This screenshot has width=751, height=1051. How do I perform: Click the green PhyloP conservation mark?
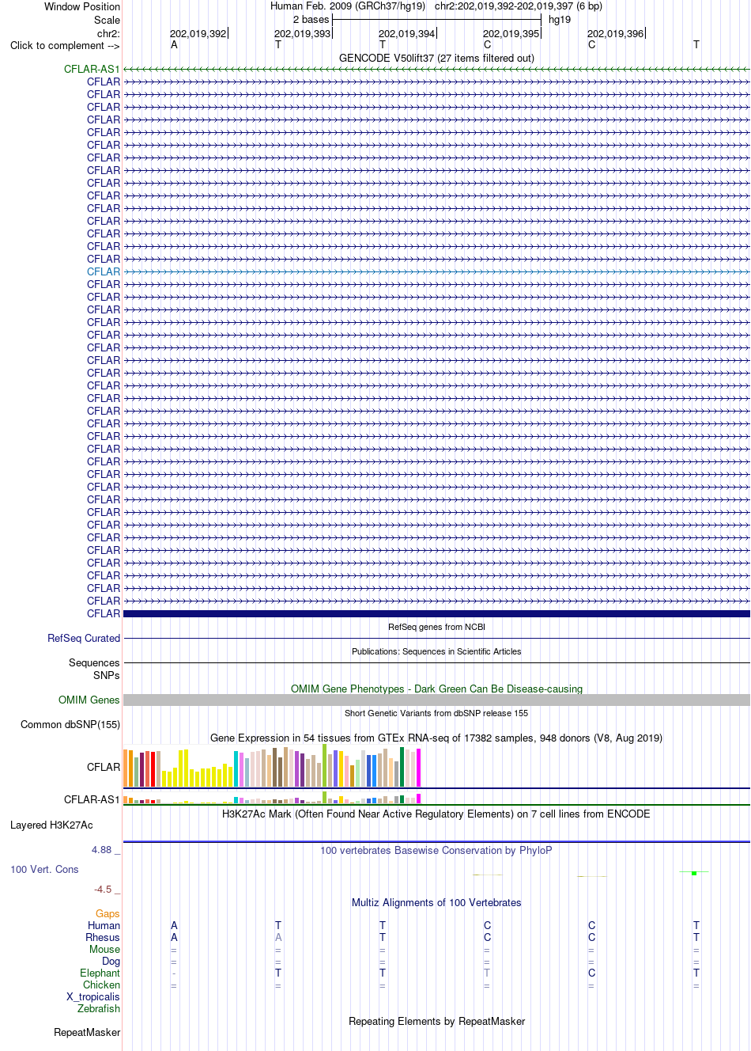pyautogui.click(x=694, y=873)
